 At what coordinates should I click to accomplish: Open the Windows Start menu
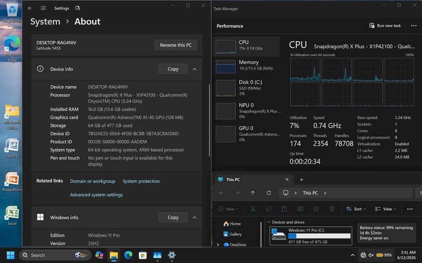(x=11, y=255)
